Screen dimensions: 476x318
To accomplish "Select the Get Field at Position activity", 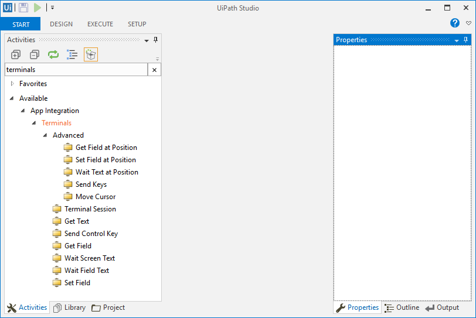I will [106, 148].
